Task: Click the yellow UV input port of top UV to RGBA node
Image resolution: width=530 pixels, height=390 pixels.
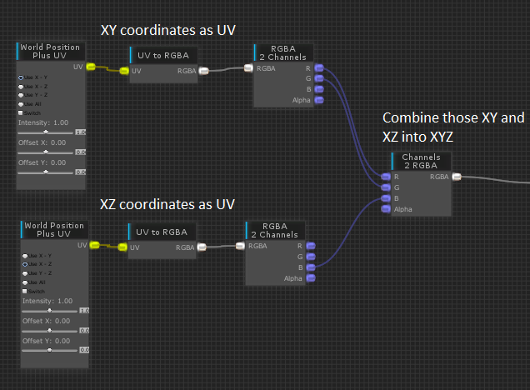Action: click(124, 71)
